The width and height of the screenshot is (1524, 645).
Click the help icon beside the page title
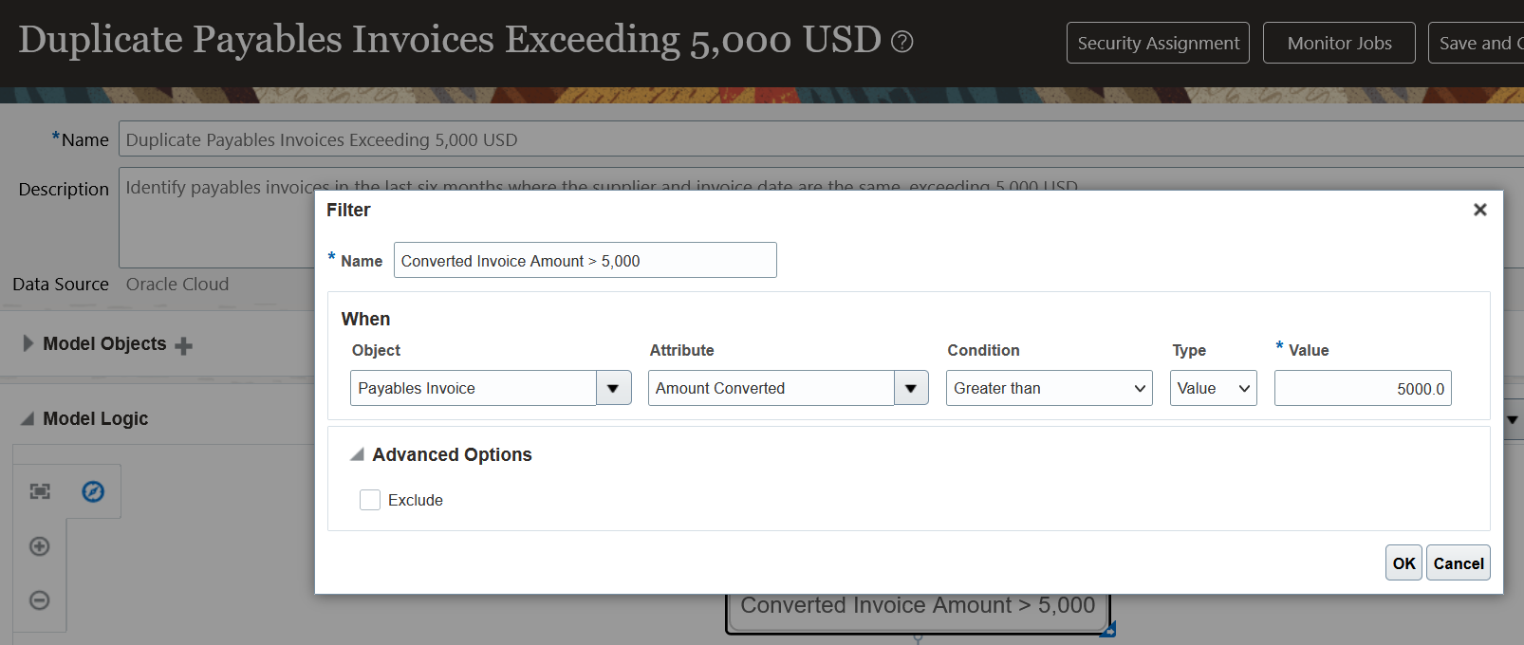pos(902,42)
